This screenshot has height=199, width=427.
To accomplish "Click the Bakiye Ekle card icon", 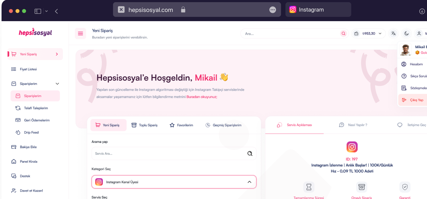I will tap(14, 147).
